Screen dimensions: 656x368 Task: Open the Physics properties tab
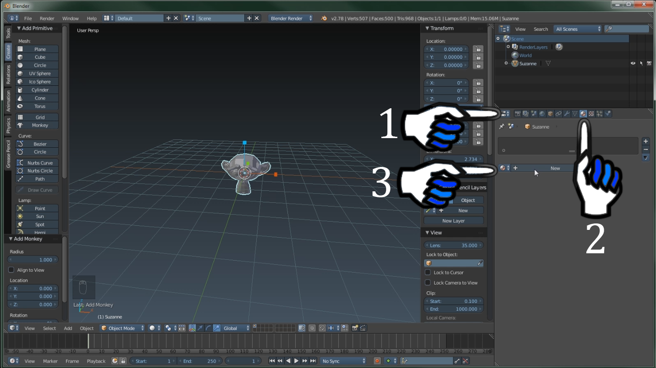point(608,114)
